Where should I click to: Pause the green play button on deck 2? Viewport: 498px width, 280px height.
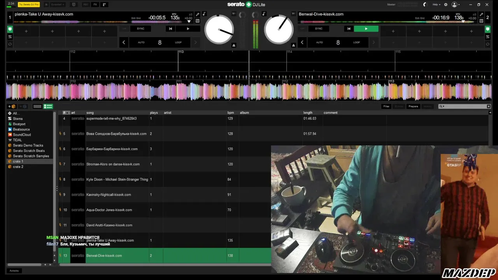click(366, 28)
